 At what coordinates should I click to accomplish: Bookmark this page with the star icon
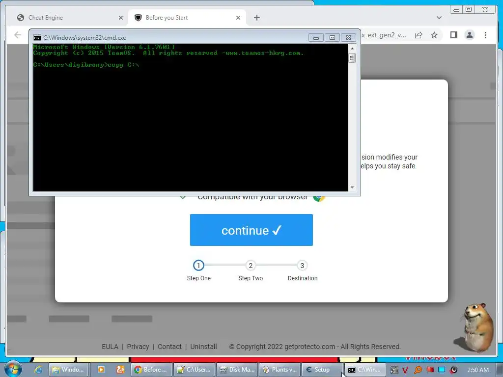434,35
